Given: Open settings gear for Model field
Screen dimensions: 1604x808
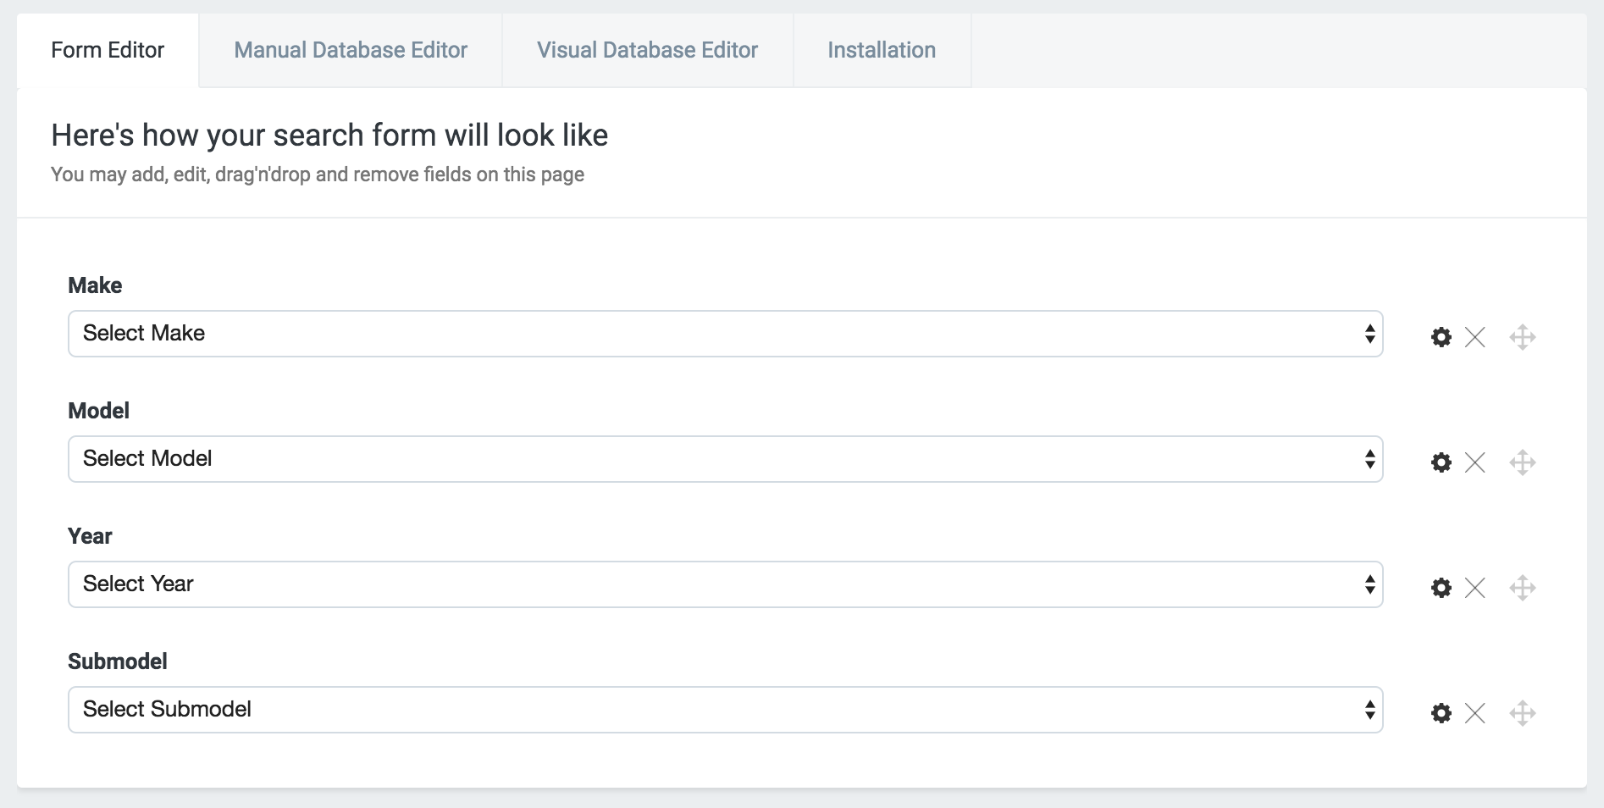Looking at the screenshot, I should pos(1441,462).
